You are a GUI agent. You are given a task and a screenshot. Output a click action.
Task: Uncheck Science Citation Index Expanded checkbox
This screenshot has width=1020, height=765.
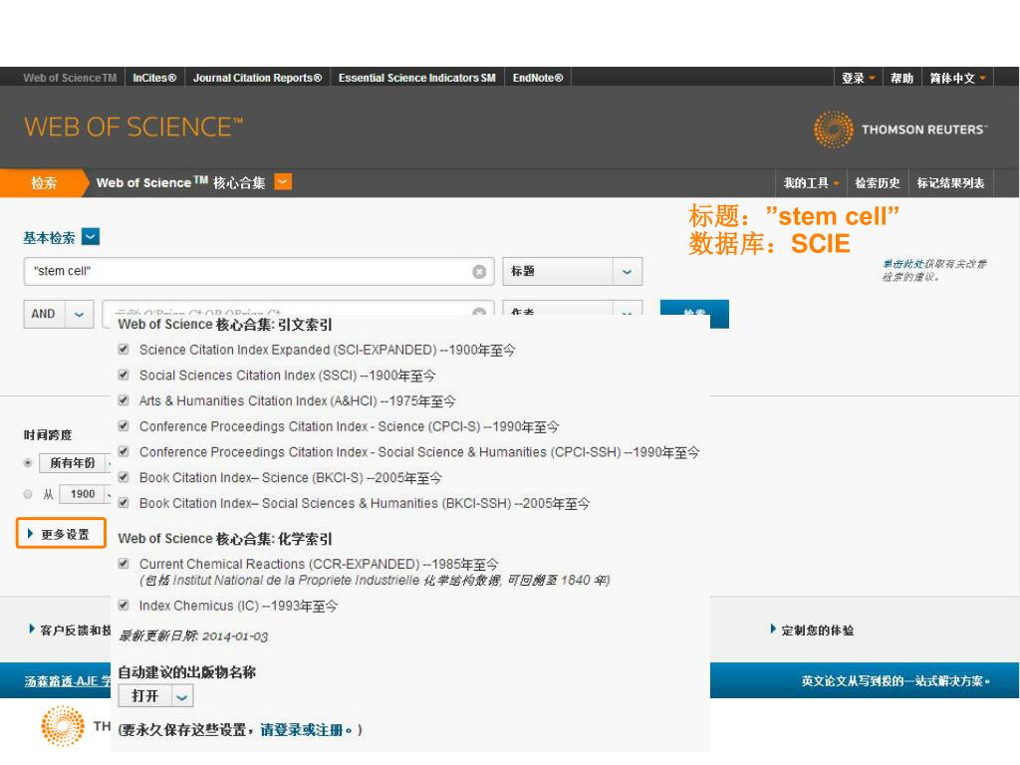coord(124,350)
